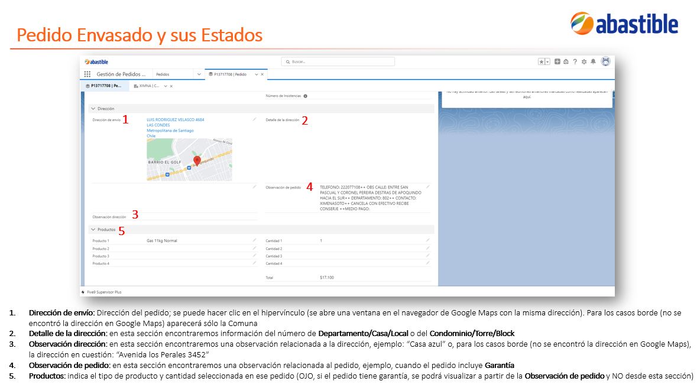Viewport: 697px width, 391px height.
Task: Click the $17.100 total value
Action: coord(327,278)
